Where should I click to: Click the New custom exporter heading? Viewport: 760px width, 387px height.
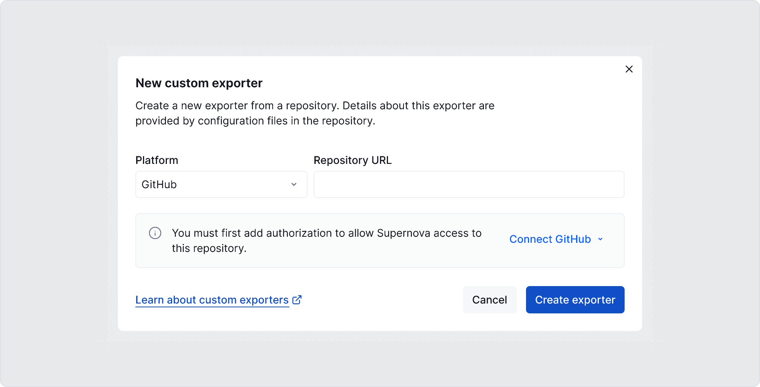pyautogui.click(x=199, y=83)
